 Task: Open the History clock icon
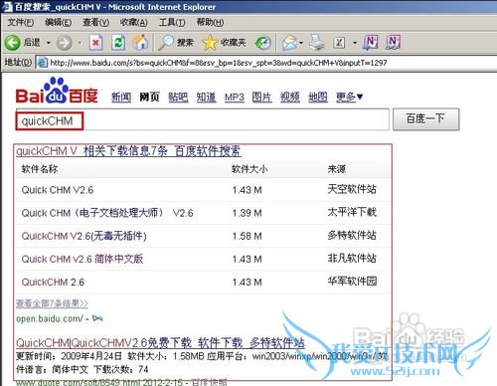tap(263, 43)
